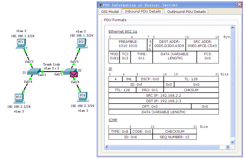Select switch S1 in the topology

[34, 71]
